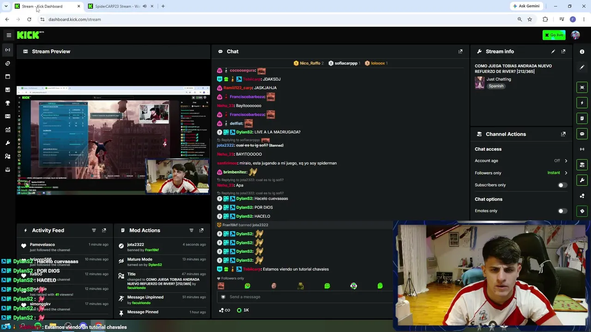
Task: Toggle the Subscribers only switch
Action: (561, 185)
